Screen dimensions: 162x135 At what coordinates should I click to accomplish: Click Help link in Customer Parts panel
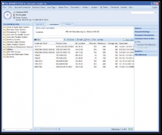point(138,42)
